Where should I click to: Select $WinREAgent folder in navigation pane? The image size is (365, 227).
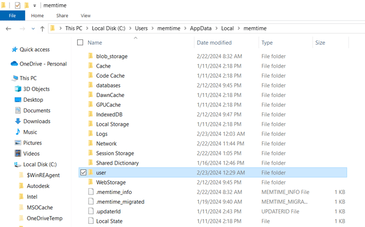(x=39, y=175)
